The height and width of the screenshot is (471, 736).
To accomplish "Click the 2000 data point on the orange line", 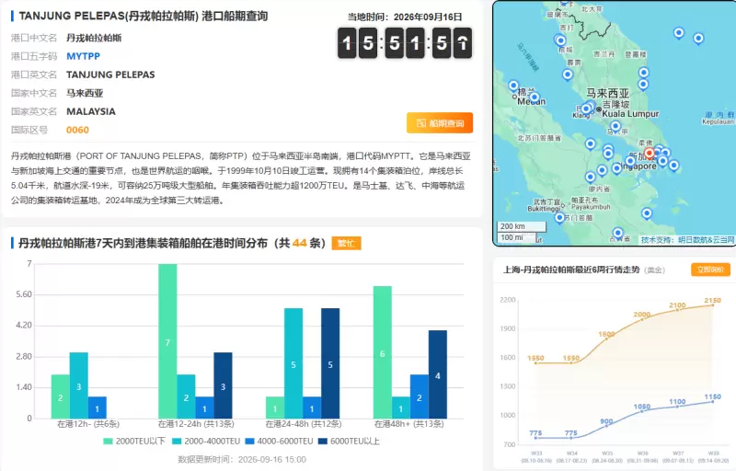I will point(642,320).
